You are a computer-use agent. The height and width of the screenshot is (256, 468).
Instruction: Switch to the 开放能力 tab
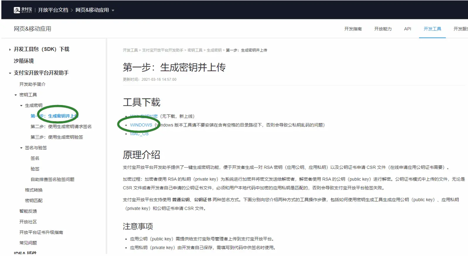pos(382,29)
